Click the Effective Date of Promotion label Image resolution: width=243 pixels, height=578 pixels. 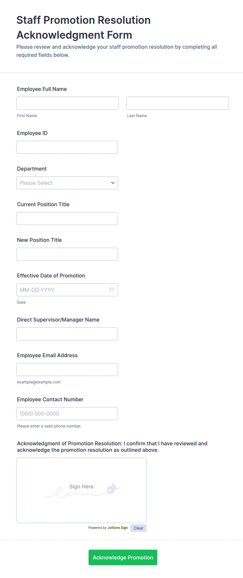(51, 276)
